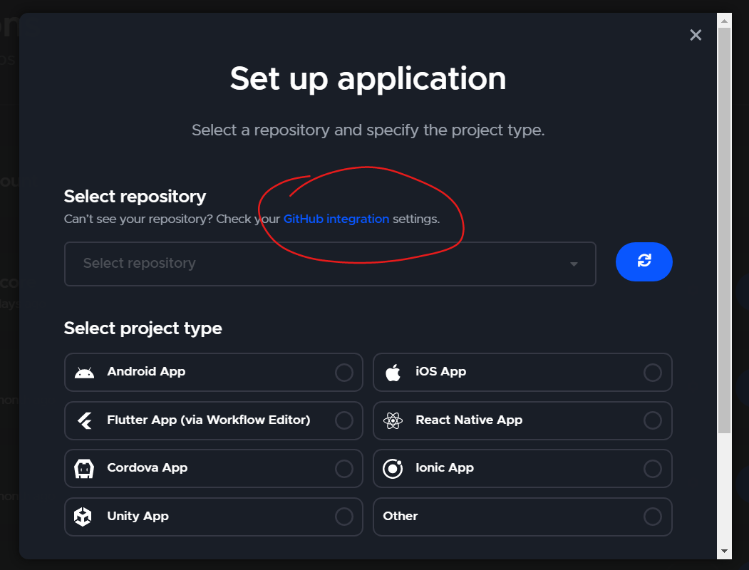
Task: Open the GitHub integration settings link
Action: coord(336,219)
